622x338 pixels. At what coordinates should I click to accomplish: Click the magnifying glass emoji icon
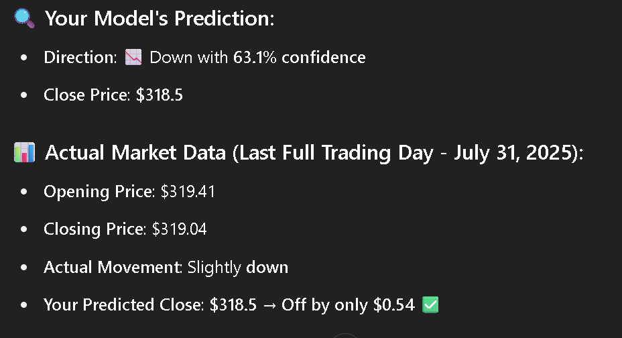[24, 19]
